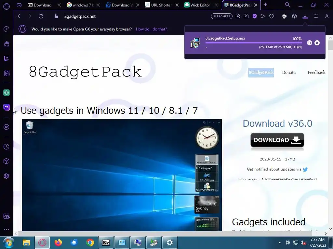Launch Chrome from taskbar
Viewport: 333px width, 249px height.
pos(90,243)
